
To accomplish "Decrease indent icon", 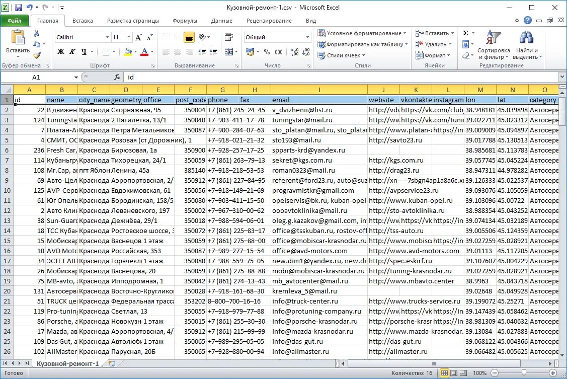I will click(x=202, y=52).
